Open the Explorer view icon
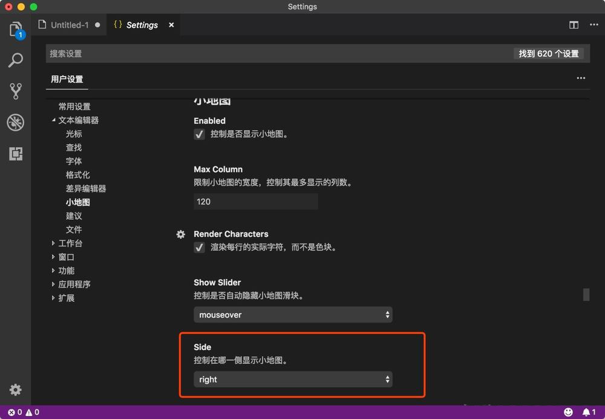Screen dimensions: 605x419 pos(16,28)
